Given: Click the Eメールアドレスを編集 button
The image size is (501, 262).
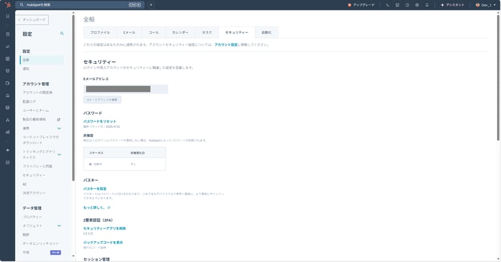Looking at the screenshot, I should [102, 100].
